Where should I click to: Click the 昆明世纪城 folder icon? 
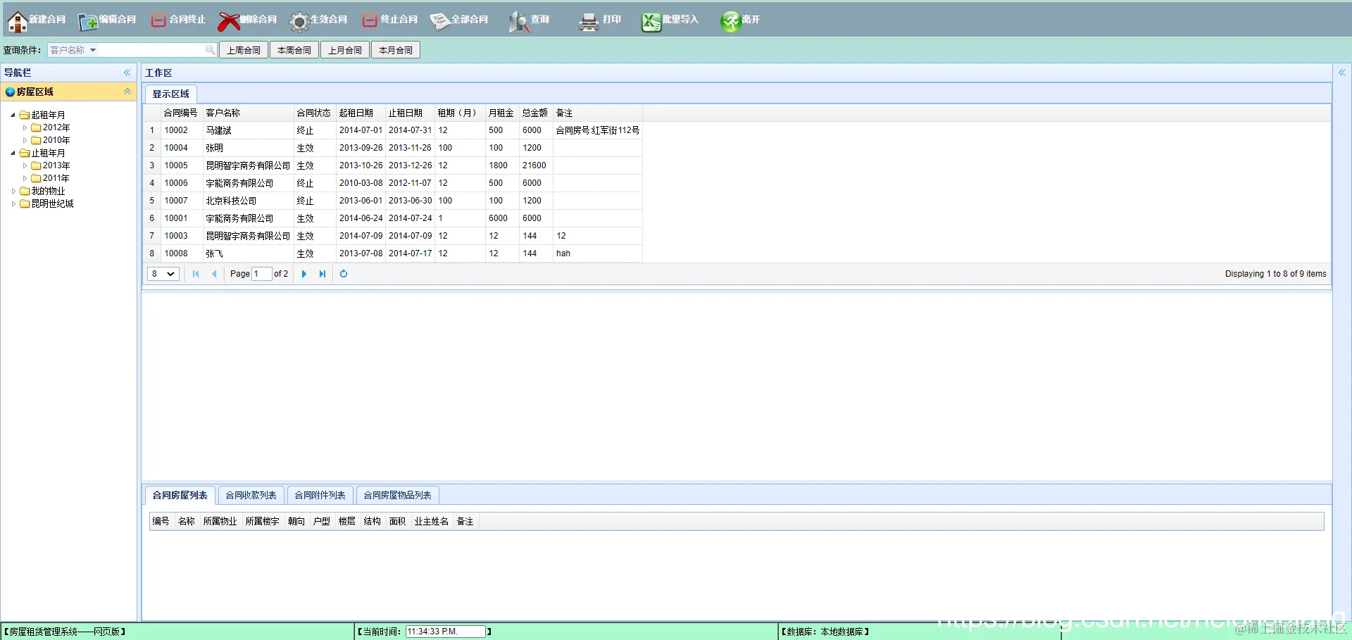click(x=25, y=203)
